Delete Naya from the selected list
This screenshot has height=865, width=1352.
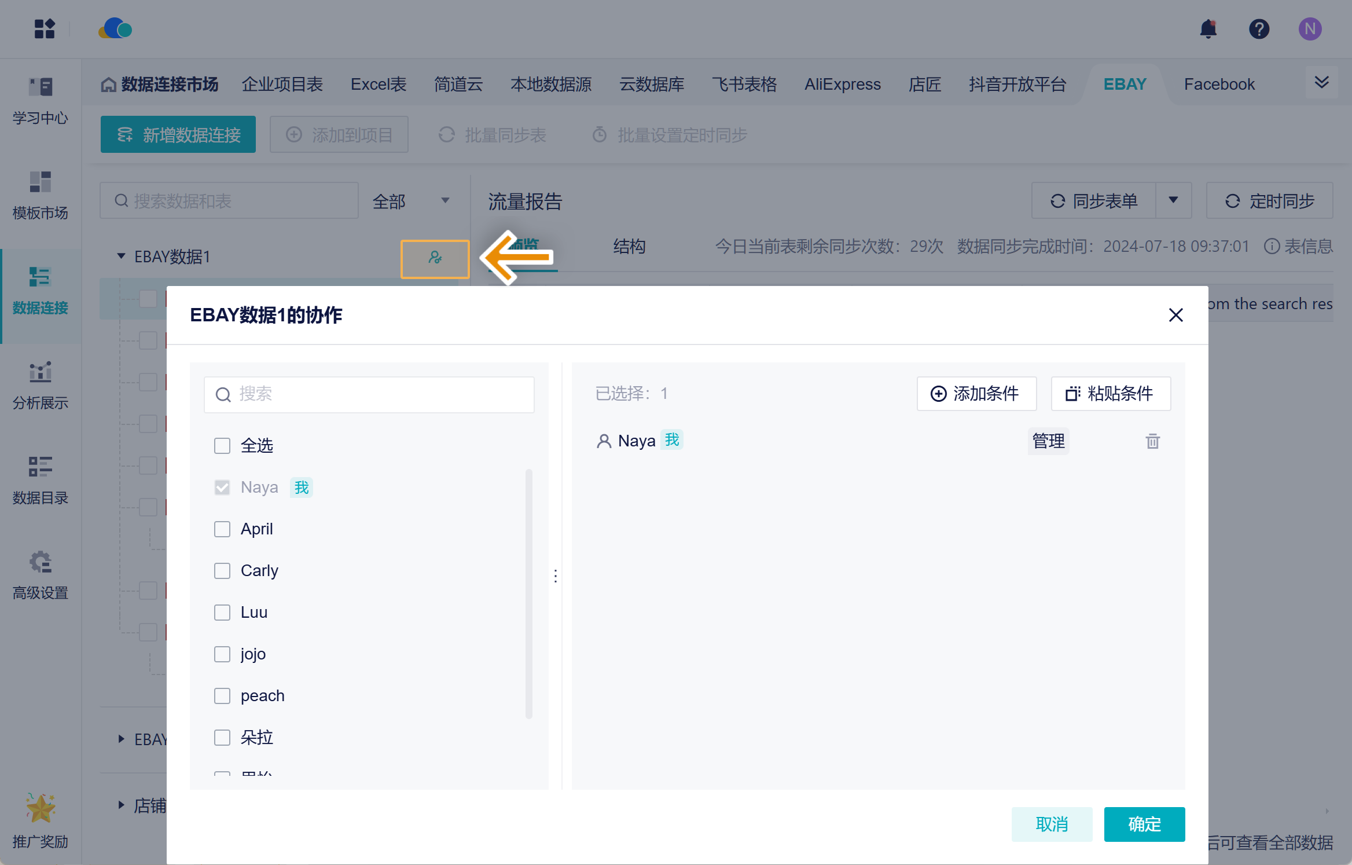coord(1152,441)
